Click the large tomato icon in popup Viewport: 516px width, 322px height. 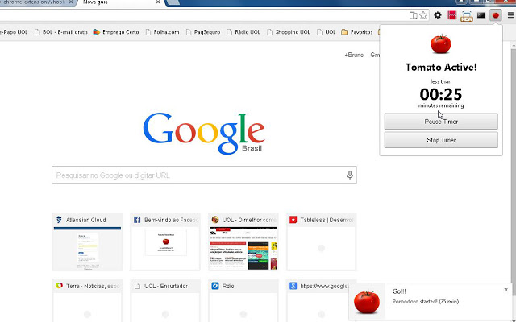[x=441, y=43]
